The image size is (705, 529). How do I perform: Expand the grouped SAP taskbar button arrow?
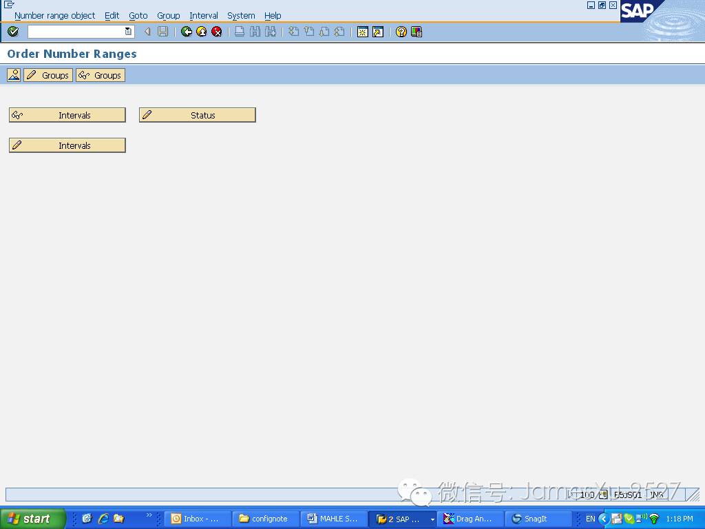tap(432, 519)
